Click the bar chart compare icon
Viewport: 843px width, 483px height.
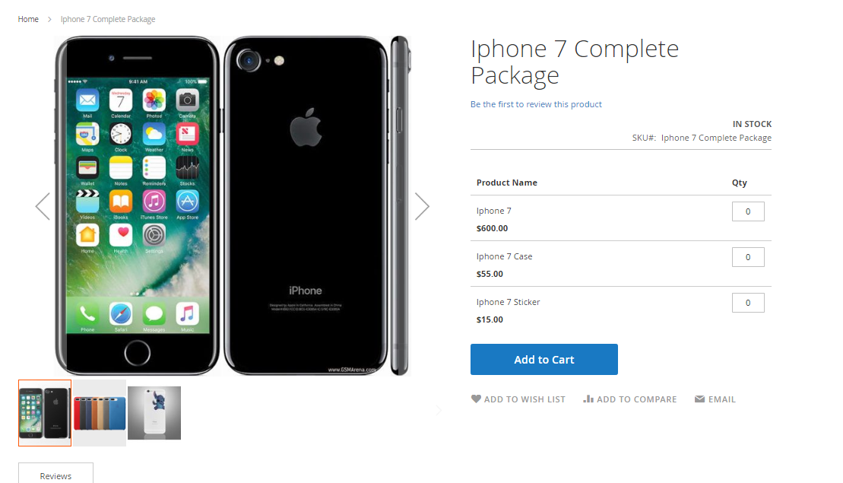(x=588, y=399)
